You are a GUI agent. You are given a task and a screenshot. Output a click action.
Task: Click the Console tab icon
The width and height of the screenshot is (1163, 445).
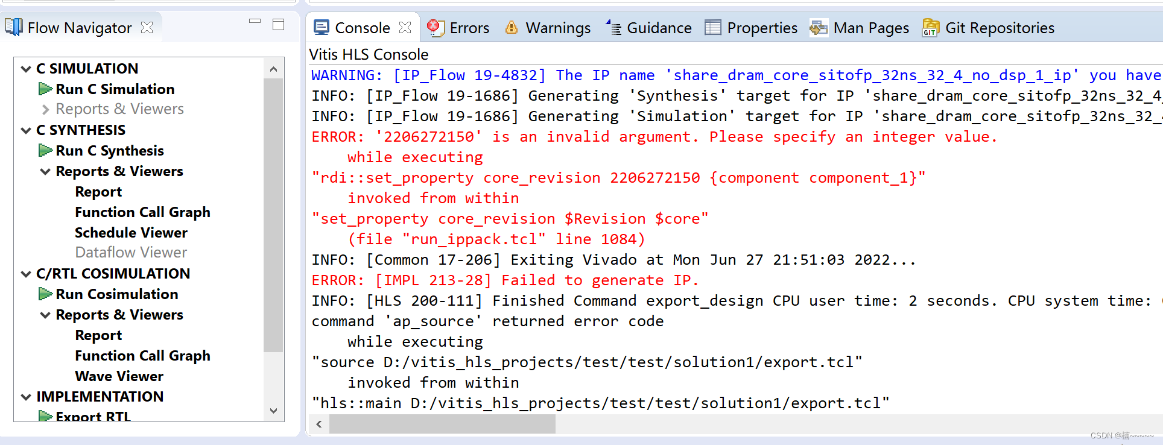tap(322, 27)
